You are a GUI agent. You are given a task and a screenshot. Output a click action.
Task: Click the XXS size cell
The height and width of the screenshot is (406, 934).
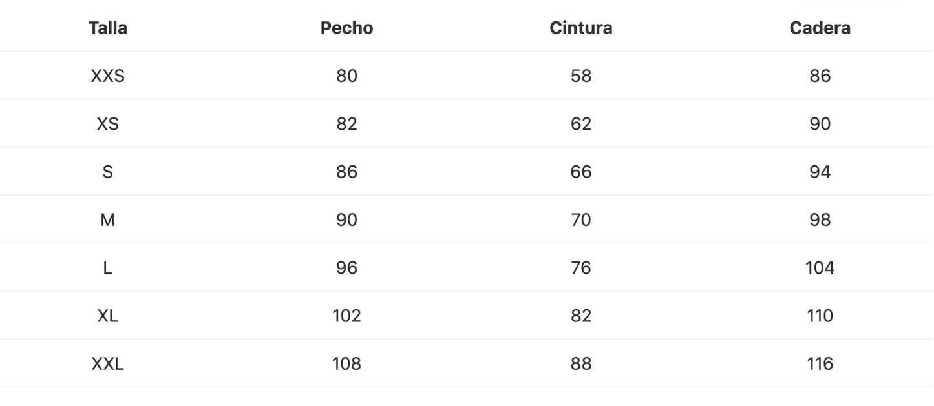pyautogui.click(x=108, y=76)
